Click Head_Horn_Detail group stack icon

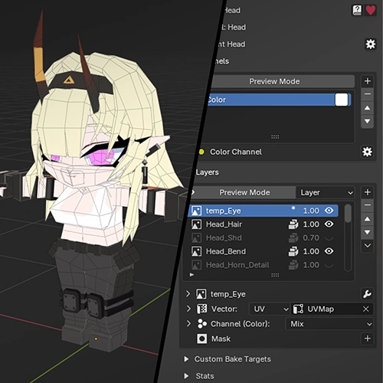point(293,265)
